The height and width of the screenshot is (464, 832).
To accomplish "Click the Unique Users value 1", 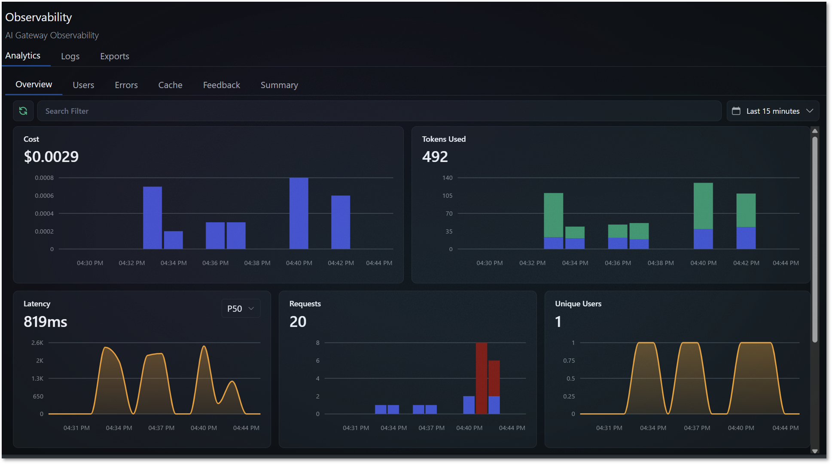I will pos(558,321).
